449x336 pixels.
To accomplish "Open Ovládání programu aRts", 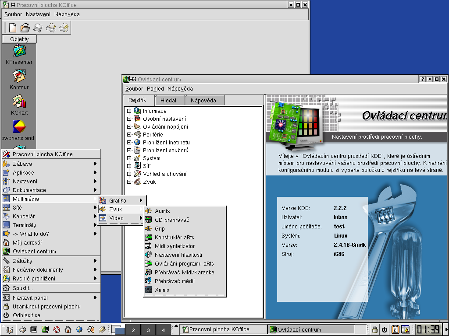I will 185,264.
